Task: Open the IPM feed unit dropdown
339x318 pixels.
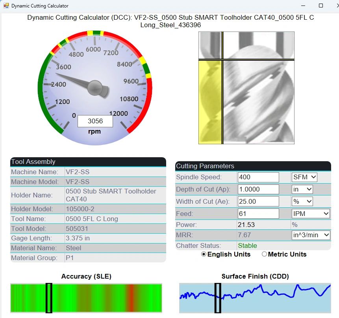Action: 310,214
